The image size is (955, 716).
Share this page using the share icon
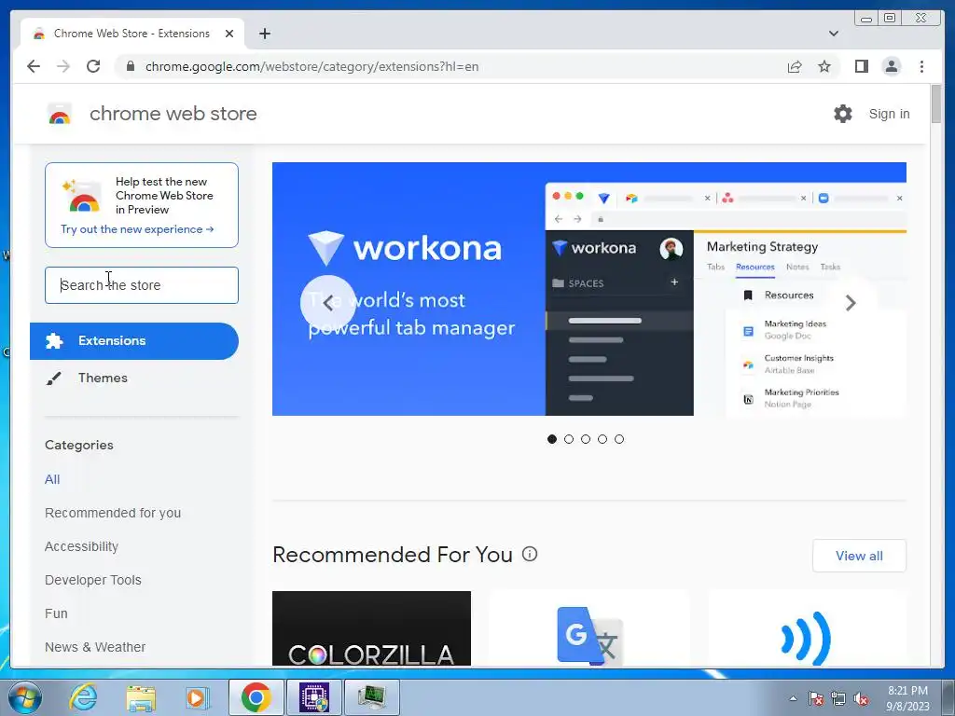coord(795,66)
